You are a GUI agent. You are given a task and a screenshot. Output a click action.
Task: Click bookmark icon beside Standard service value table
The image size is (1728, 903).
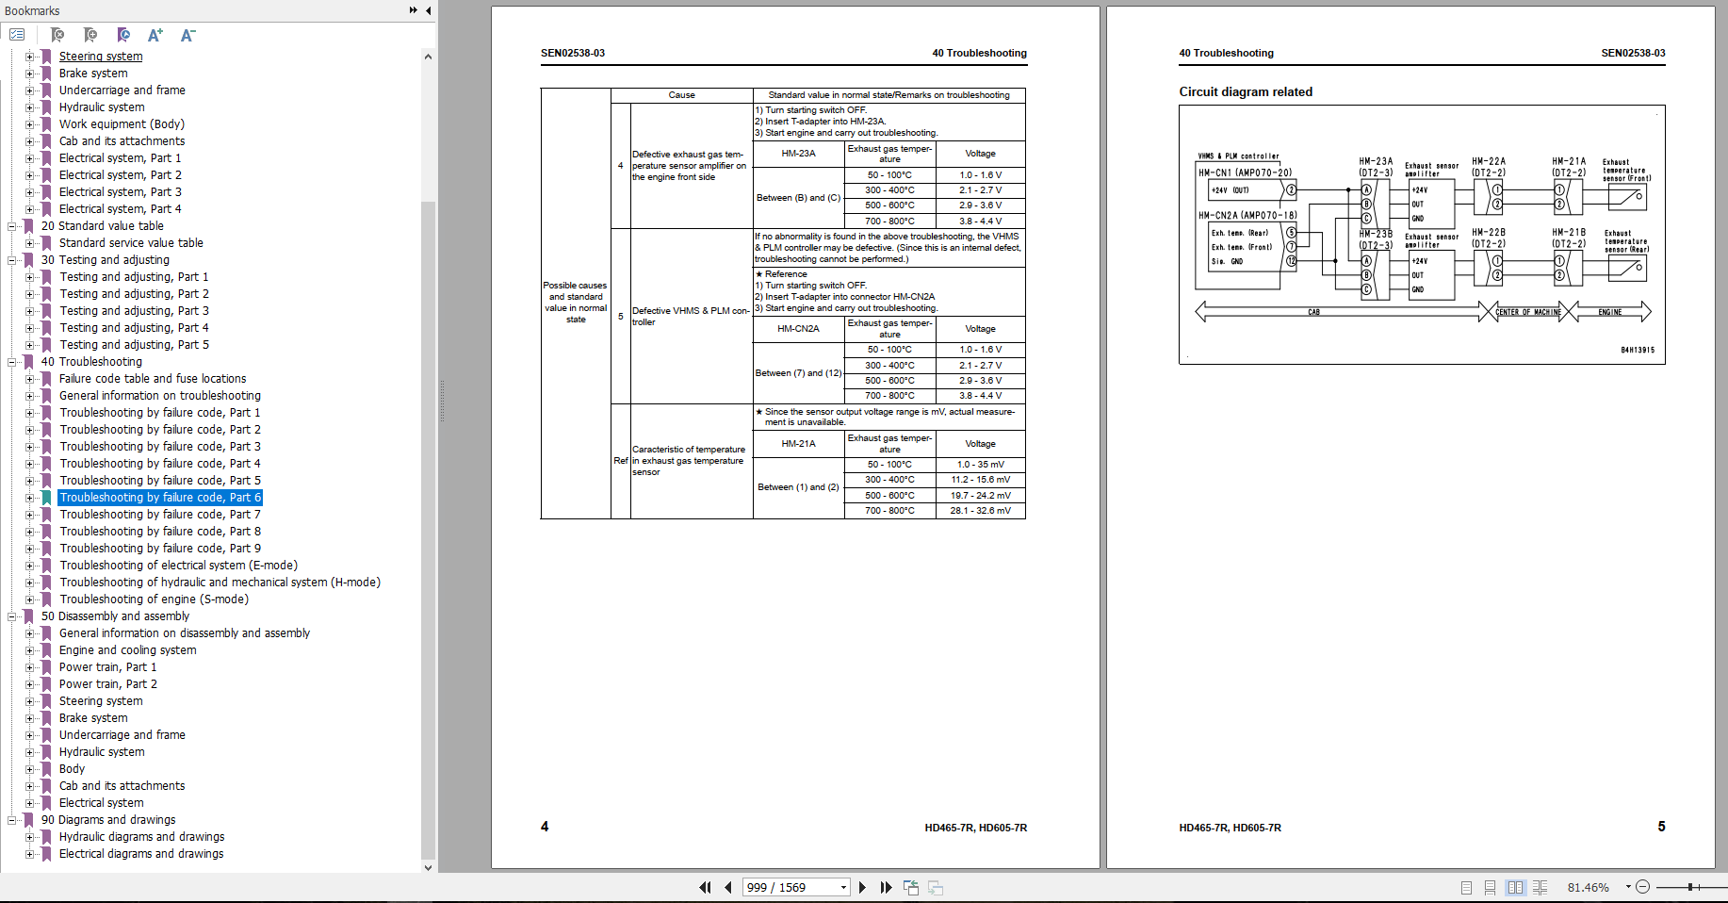click(46, 243)
